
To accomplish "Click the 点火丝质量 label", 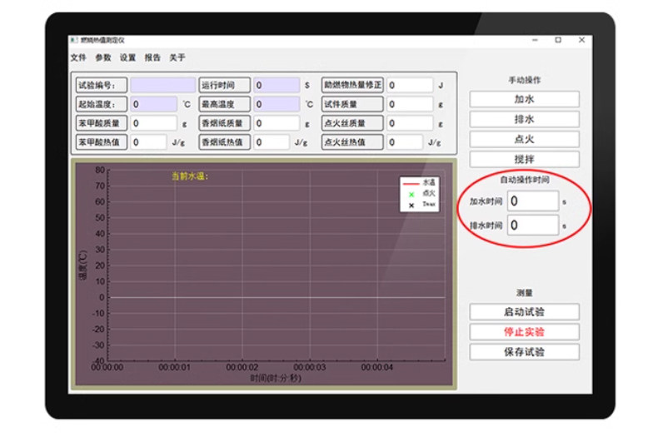I will pyautogui.click(x=352, y=123).
